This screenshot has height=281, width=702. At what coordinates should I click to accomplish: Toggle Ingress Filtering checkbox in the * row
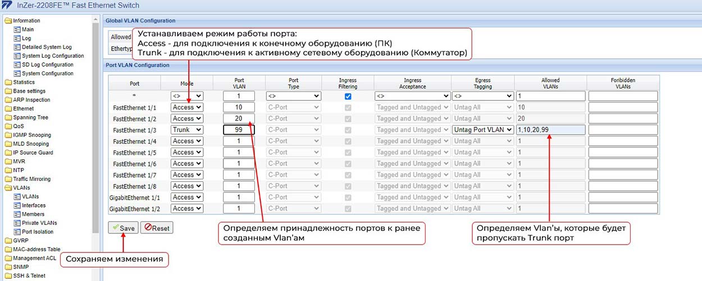click(348, 96)
